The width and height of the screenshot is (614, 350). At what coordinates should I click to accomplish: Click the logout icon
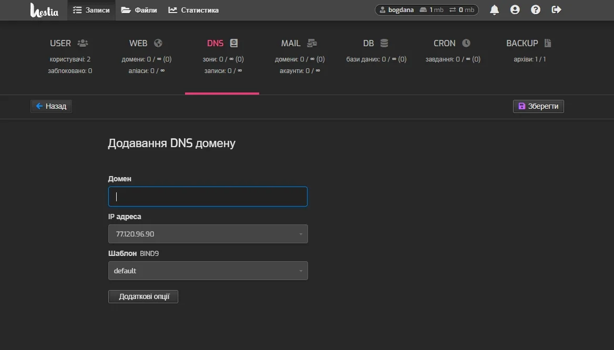(556, 10)
